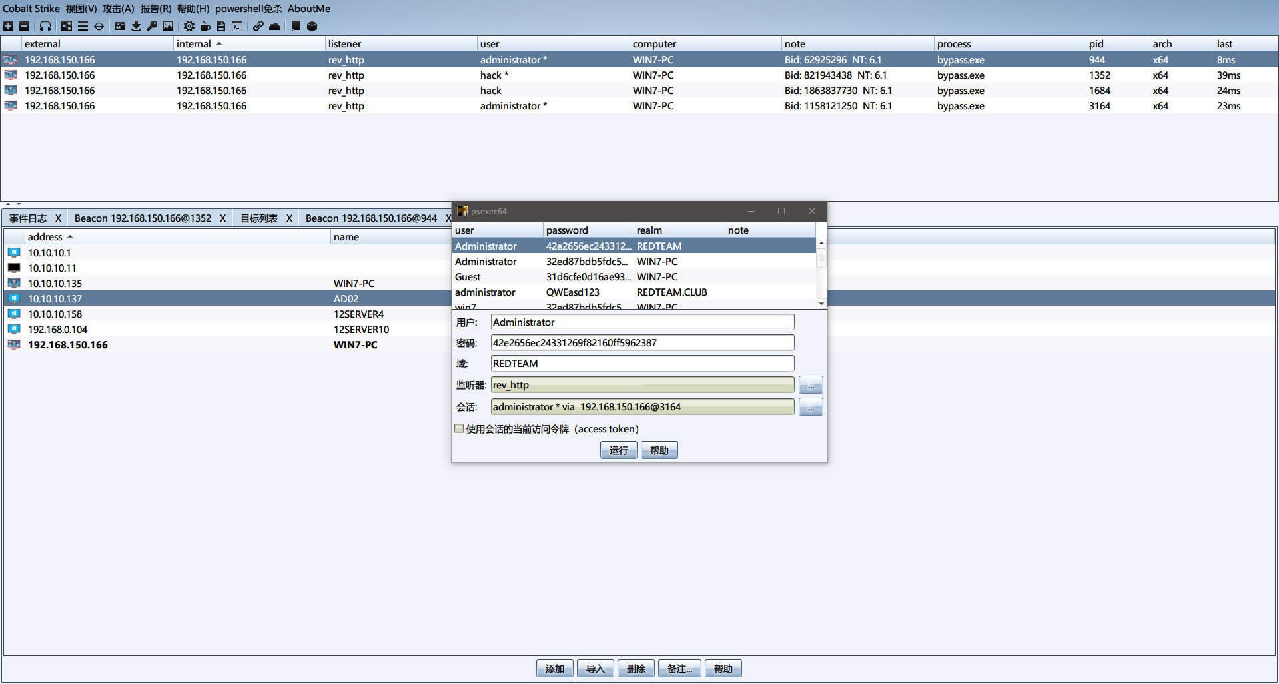The height and width of the screenshot is (684, 1279).
Task: Select session row with user hack pid 1684
Action: coord(639,90)
